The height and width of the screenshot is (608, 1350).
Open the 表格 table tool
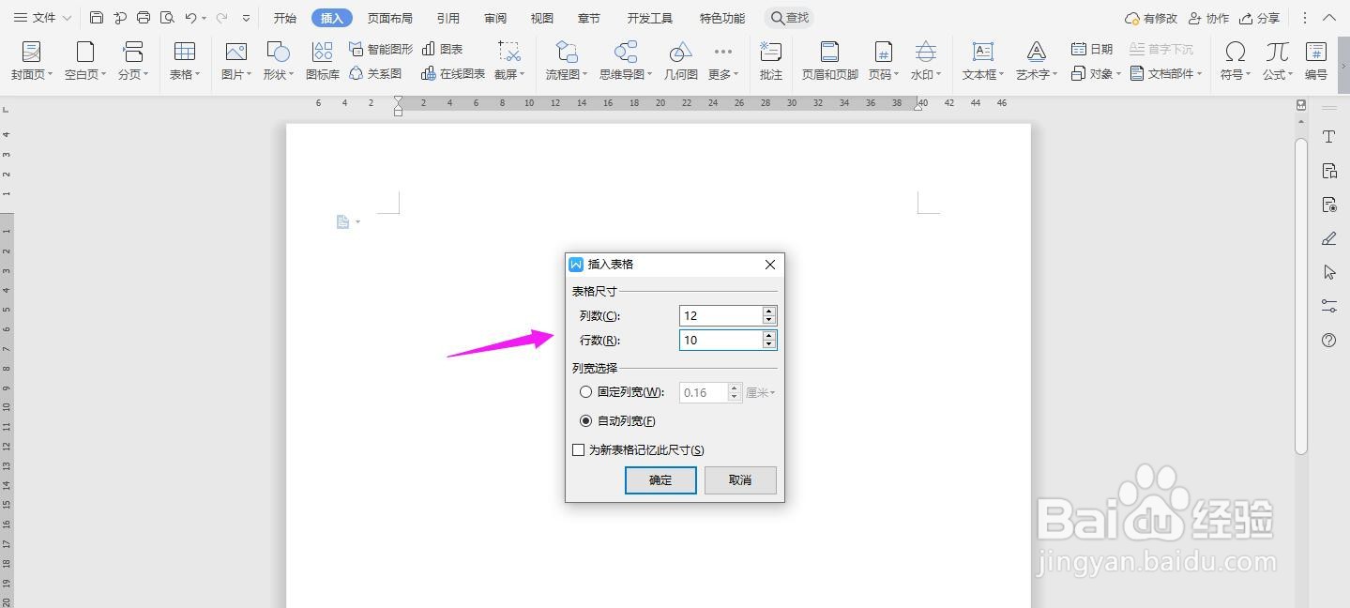pos(185,61)
